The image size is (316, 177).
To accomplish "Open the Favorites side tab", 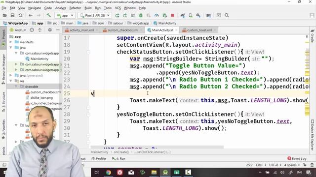I will pos(3,130).
